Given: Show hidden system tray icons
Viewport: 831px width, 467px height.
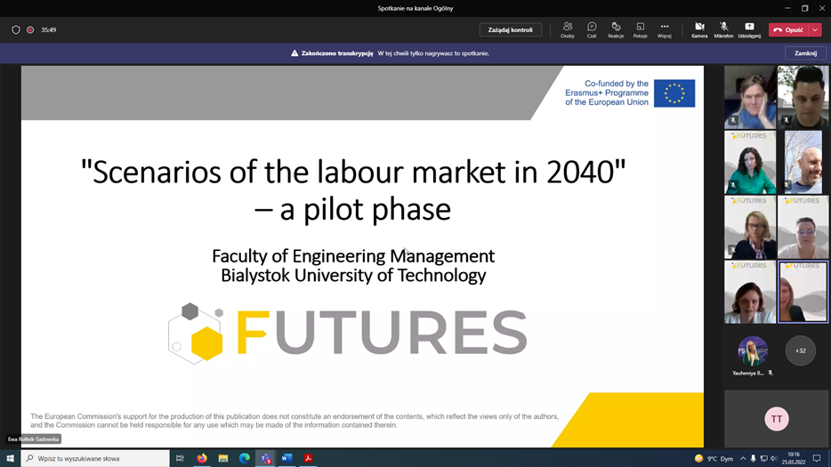Looking at the screenshot, I should click(x=743, y=458).
